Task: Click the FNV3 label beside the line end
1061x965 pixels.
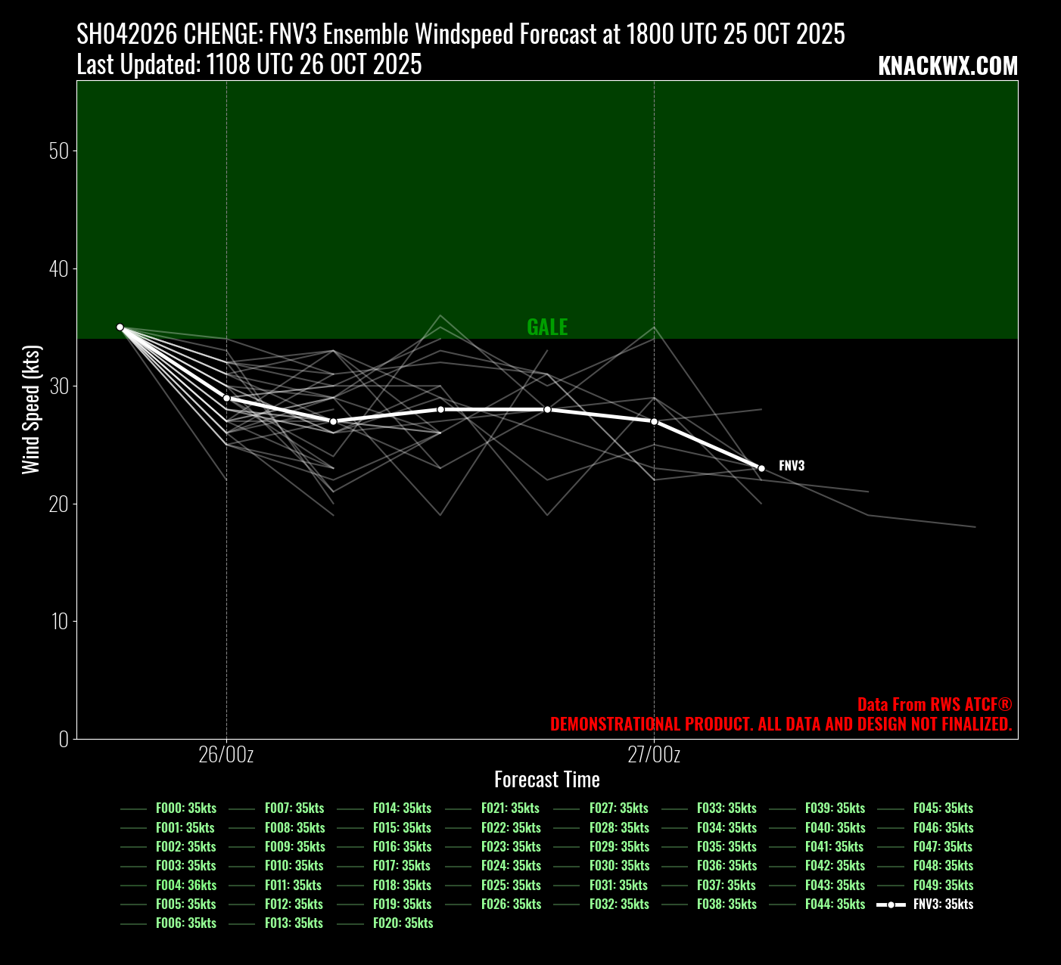Action: tap(792, 466)
